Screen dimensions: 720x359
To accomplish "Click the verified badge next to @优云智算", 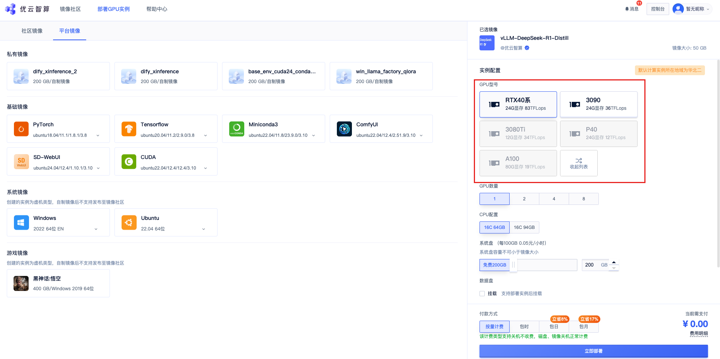I will tap(527, 48).
